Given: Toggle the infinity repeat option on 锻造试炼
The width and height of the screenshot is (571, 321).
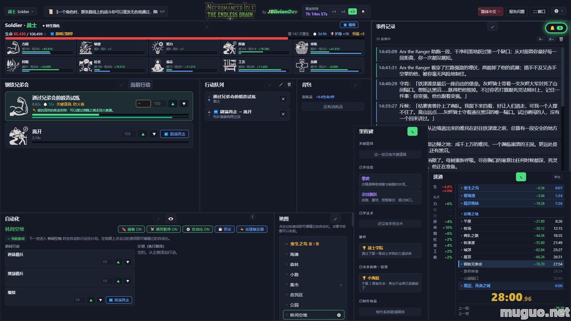Looking at the screenshot, I should pyautogui.click(x=143, y=103).
